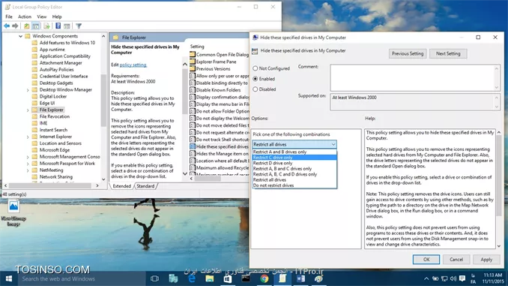Click the Forward arrow in Group Policy toolbar
The width and height of the screenshot is (508, 286).
(15, 26)
